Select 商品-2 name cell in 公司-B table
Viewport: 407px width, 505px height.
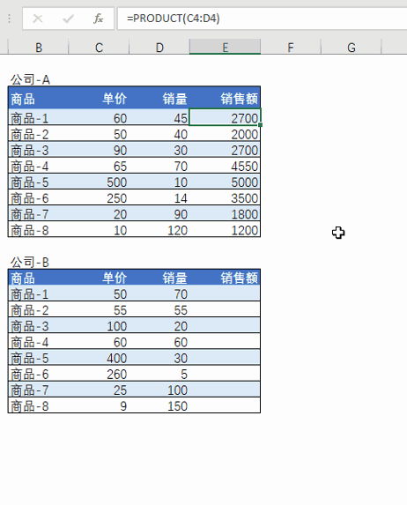(38, 309)
